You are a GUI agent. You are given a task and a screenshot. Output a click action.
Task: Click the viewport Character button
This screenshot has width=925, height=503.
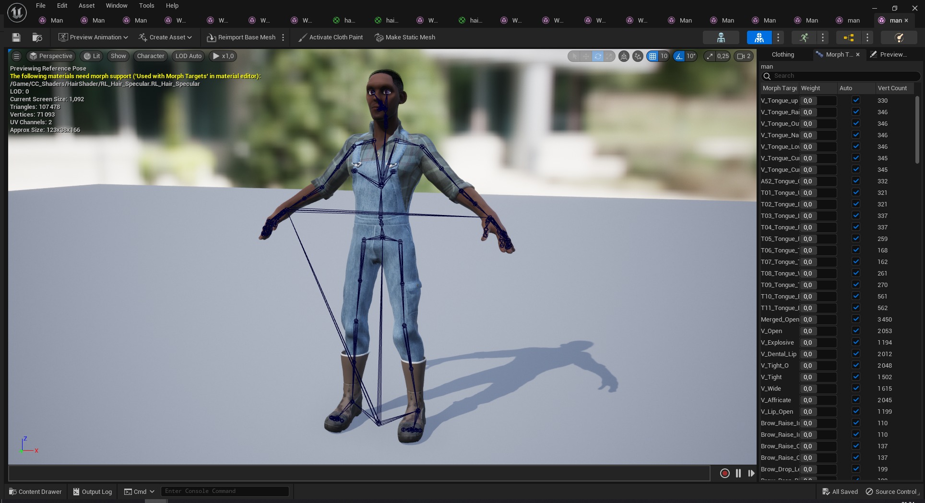(151, 56)
